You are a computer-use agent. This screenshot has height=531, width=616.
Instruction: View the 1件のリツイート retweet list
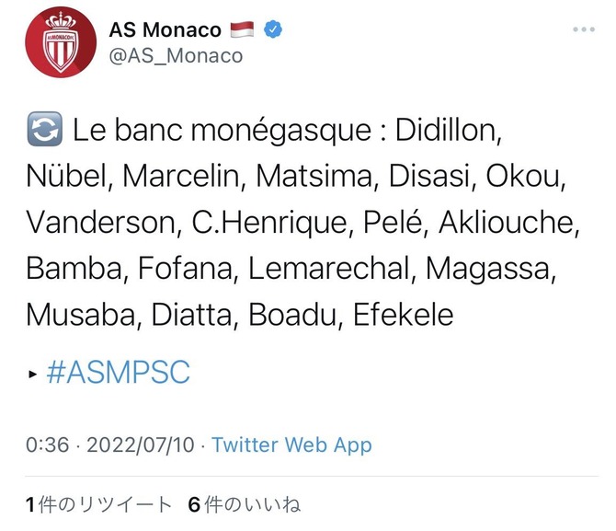(x=99, y=504)
